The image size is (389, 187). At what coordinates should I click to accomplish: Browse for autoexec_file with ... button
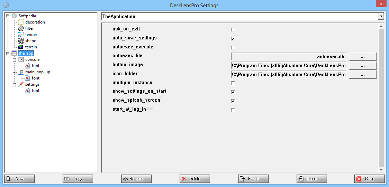click(363, 57)
